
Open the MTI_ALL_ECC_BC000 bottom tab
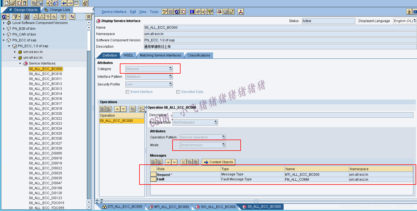click(169, 207)
